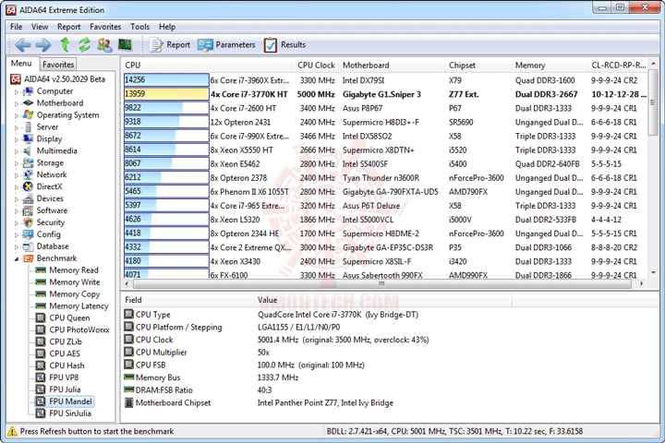Expand the Server tree node

tap(17, 127)
